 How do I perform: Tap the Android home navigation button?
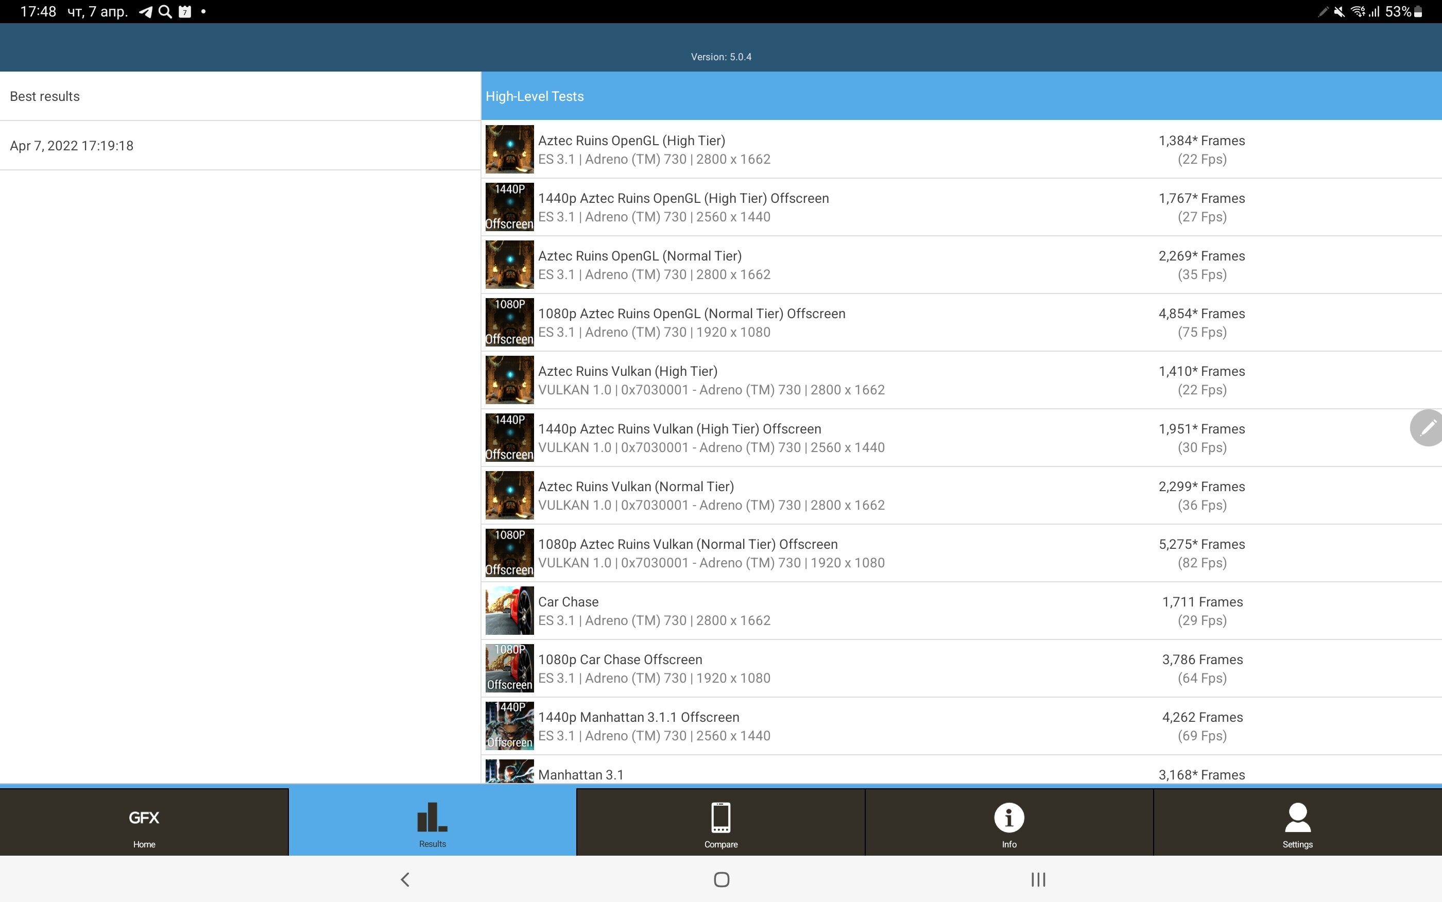(722, 879)
